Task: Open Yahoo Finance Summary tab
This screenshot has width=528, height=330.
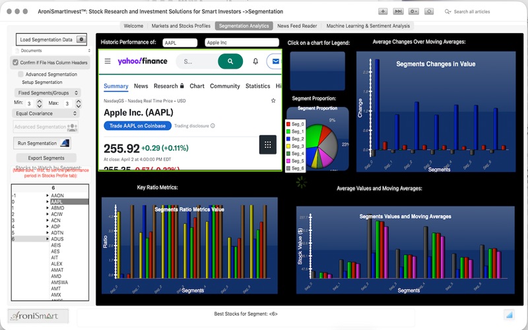Action: 116,86
